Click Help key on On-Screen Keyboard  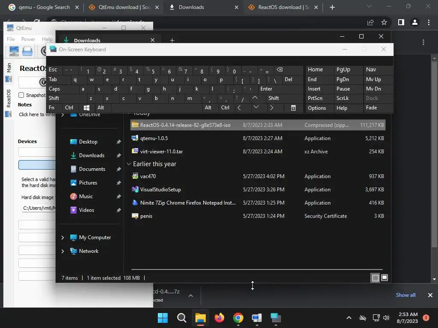[348, 108]
